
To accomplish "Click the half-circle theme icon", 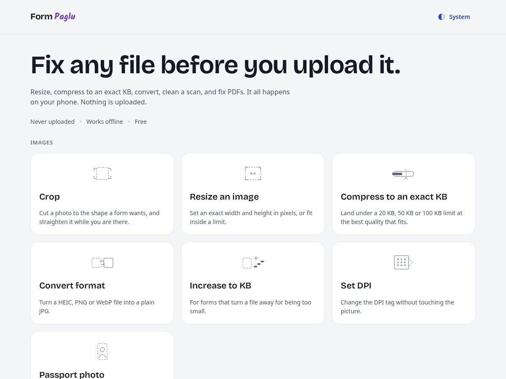I will 441,17.
